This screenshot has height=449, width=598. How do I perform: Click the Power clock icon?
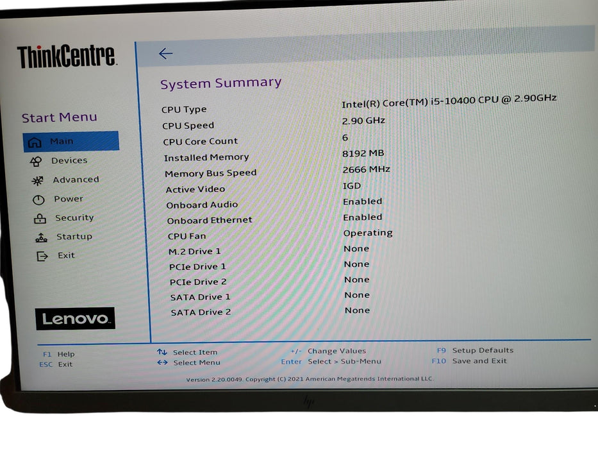[x=38, y=199]
